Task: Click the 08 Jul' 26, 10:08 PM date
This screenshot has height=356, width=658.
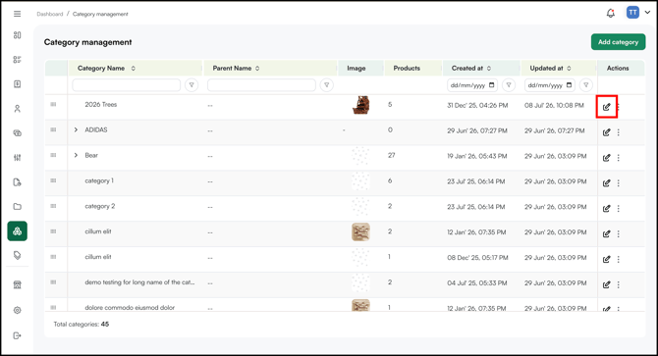Action: (554, 105)
